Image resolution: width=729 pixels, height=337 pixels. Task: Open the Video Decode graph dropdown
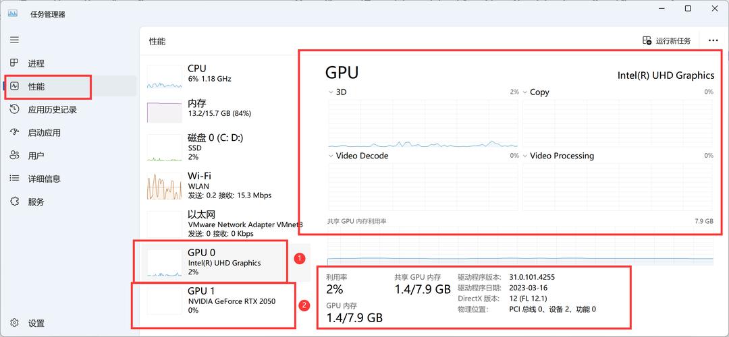[330, 156]
